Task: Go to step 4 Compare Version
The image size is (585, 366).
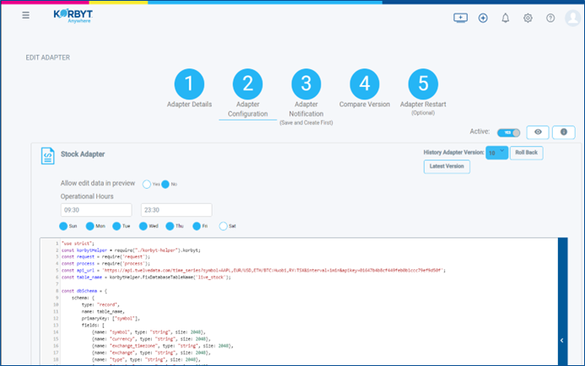Action: tap(364, 84)
